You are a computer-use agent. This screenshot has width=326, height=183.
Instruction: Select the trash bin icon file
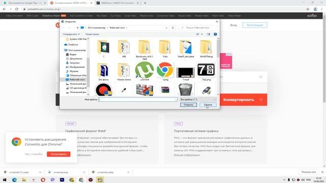pyautogui.click(x=185, y=89)
